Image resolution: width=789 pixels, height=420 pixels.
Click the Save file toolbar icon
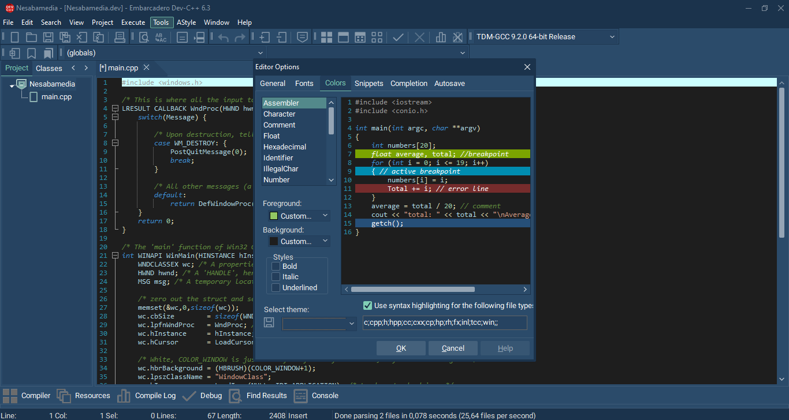(49, 37)
